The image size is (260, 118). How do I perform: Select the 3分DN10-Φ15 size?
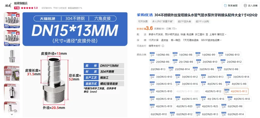pyautogui.click(x=161, y=84)
